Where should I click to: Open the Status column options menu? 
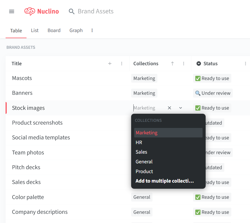[x=245, y=64]
